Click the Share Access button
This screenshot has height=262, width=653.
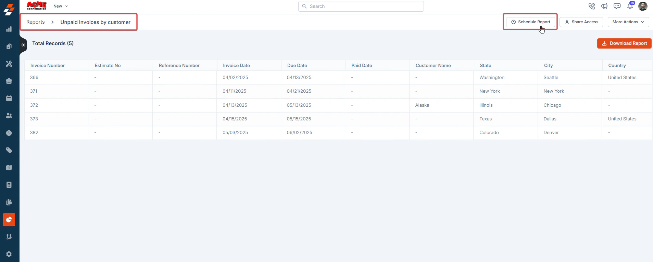coord(581,22)
